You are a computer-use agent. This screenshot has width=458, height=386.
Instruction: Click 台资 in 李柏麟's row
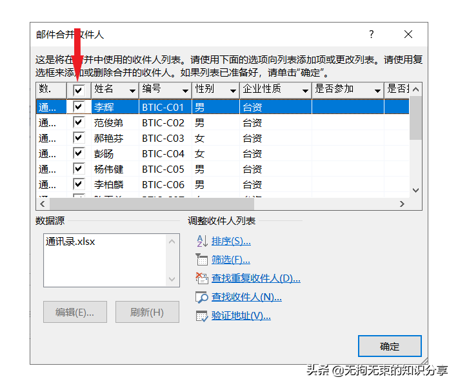point(252,185)
